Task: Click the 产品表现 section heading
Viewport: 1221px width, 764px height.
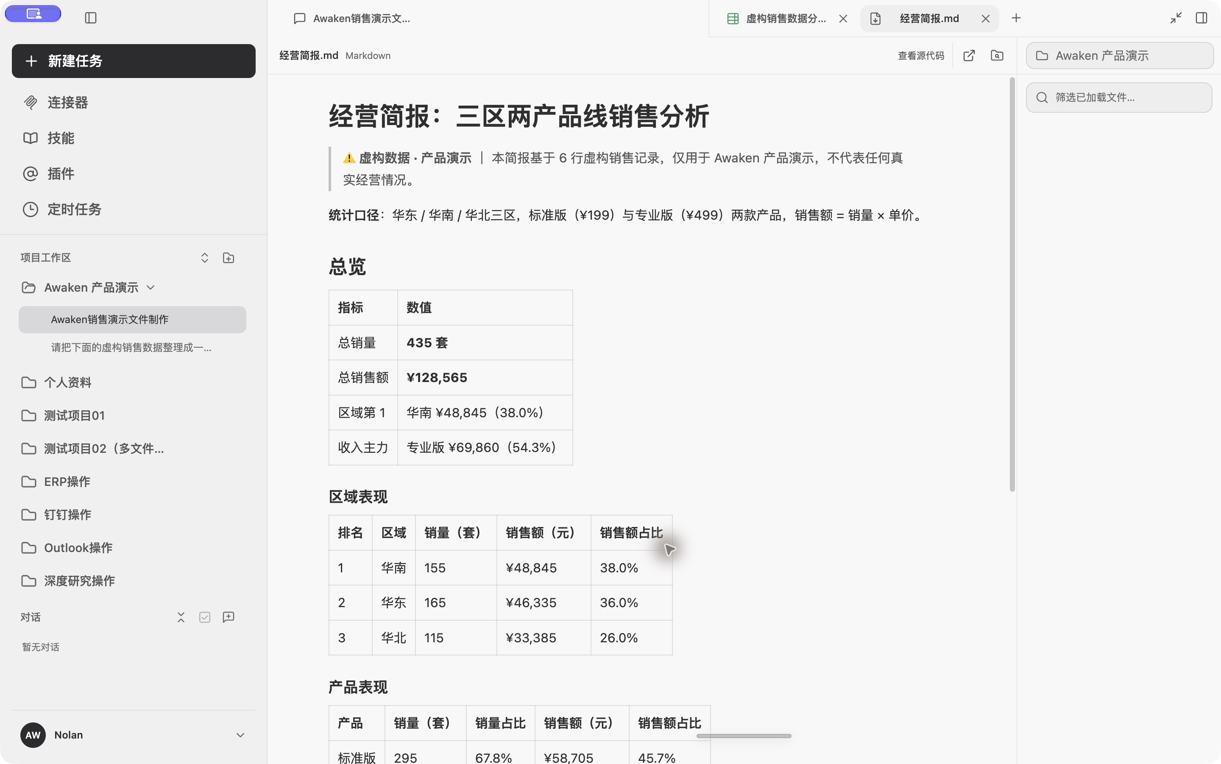Action: (358, 687)
